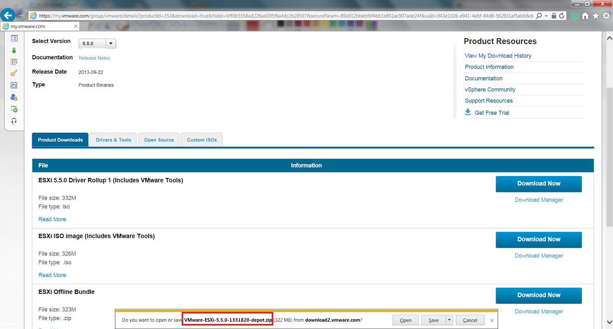Screen dimensions: 613x329
Task: Click the 'Product Resources' heading
Action: coord(500,41)
